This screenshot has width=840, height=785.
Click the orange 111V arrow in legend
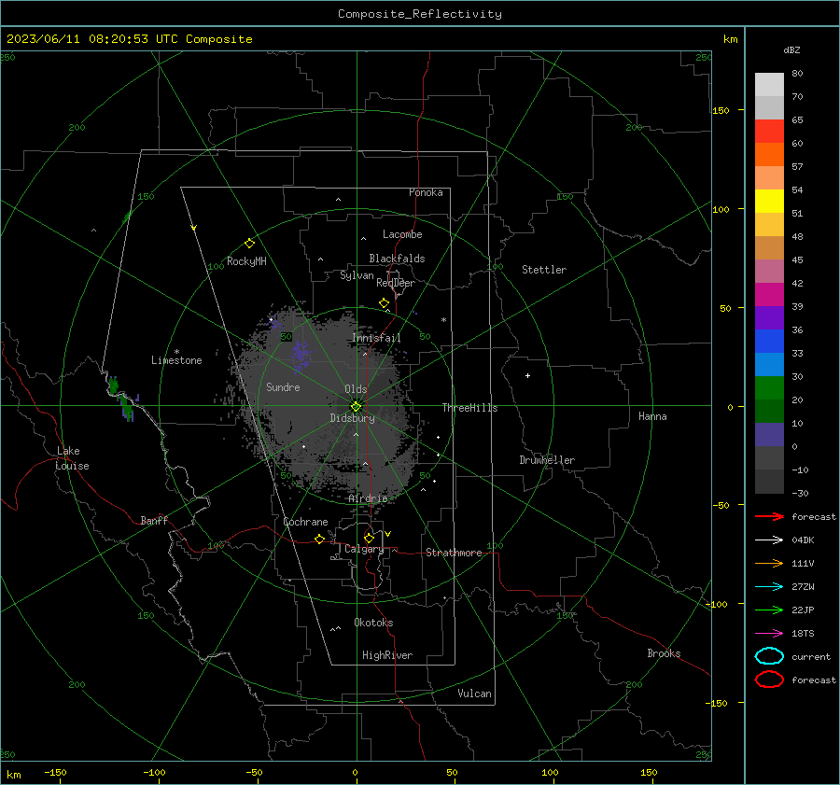769,563
